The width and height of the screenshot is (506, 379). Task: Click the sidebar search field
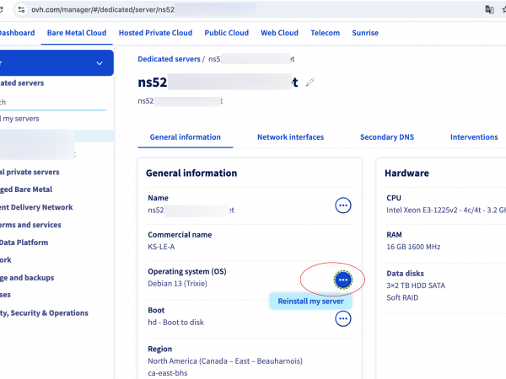(x=51, y=102)
